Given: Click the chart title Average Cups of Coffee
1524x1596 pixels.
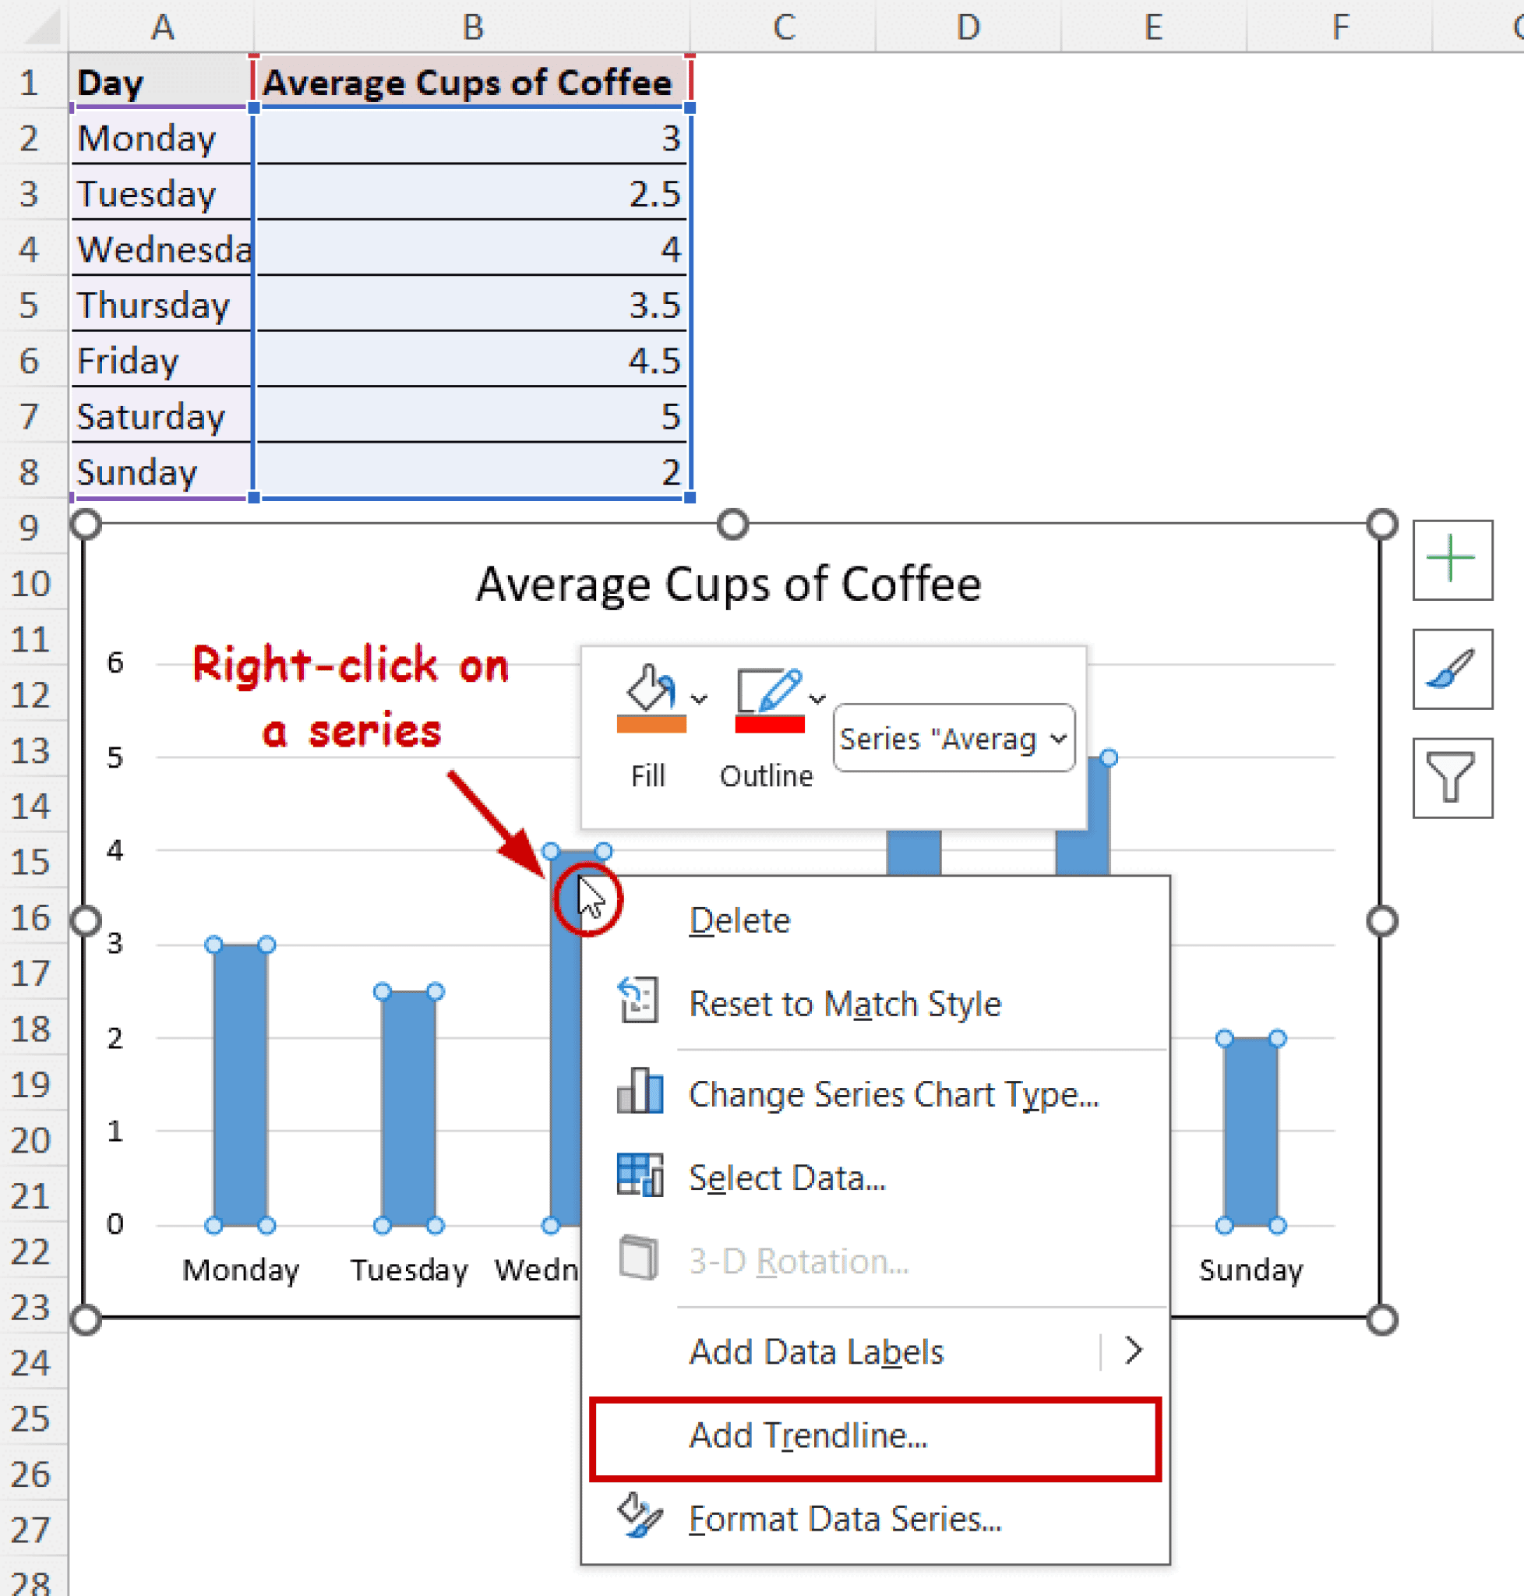Looking at the screenshot, I should (728, 583).
